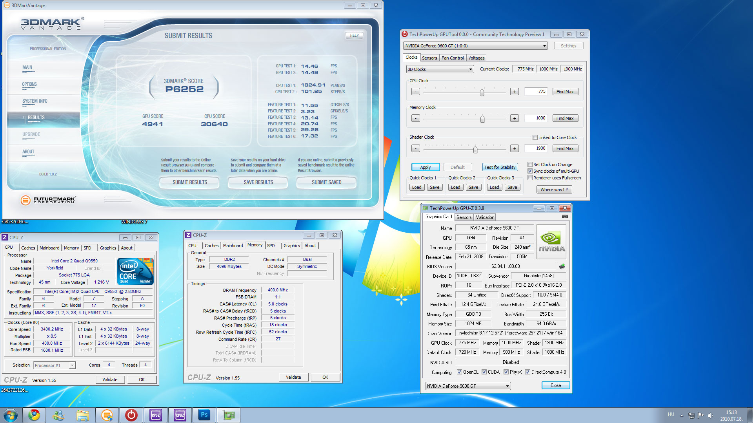Click the Shader Clock 1900 value field
Image resolution: width=753 pixels, height=423 pixels.
536,148
